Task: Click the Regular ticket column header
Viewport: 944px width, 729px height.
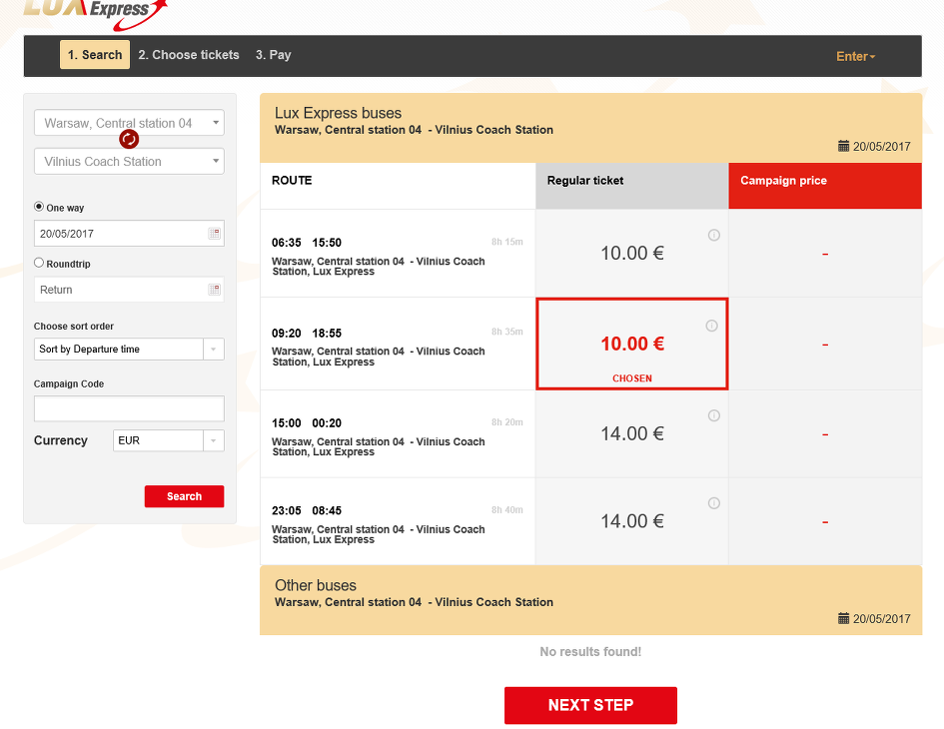Action: tap(632, 186)
